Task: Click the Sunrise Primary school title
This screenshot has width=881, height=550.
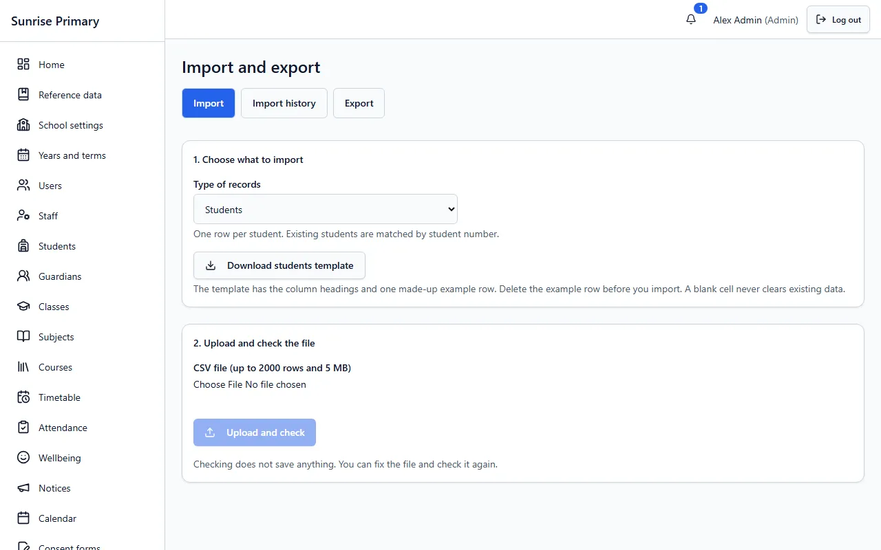Action: pos(55,21)
